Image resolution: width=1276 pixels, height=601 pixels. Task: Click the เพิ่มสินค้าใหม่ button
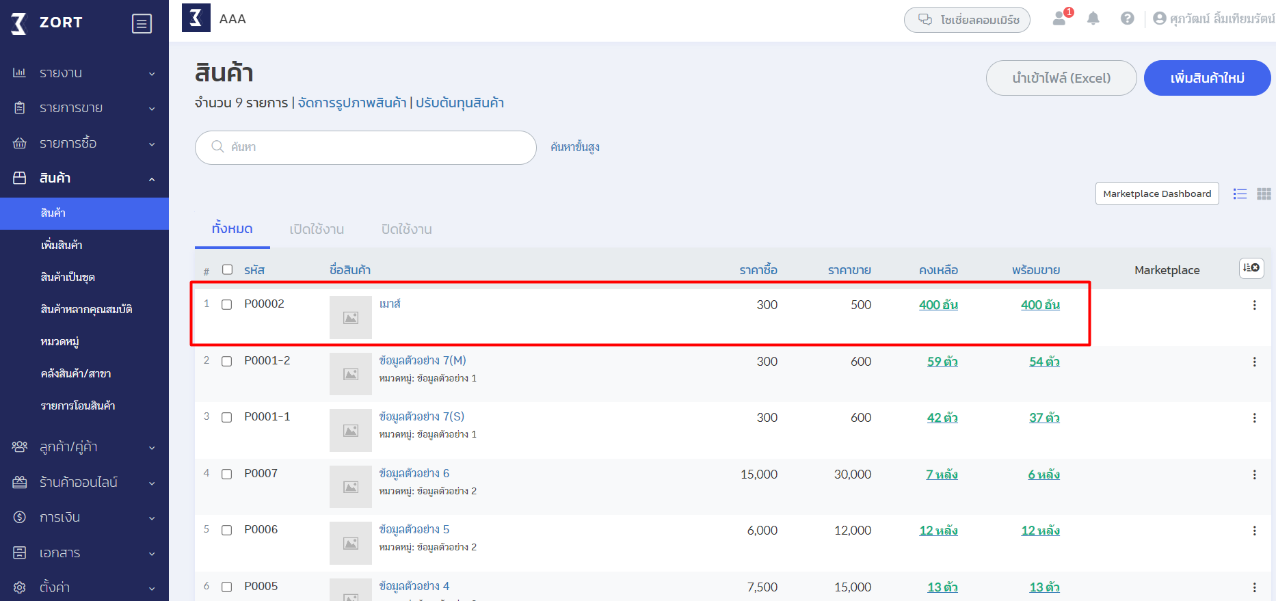click(1207, 78)
